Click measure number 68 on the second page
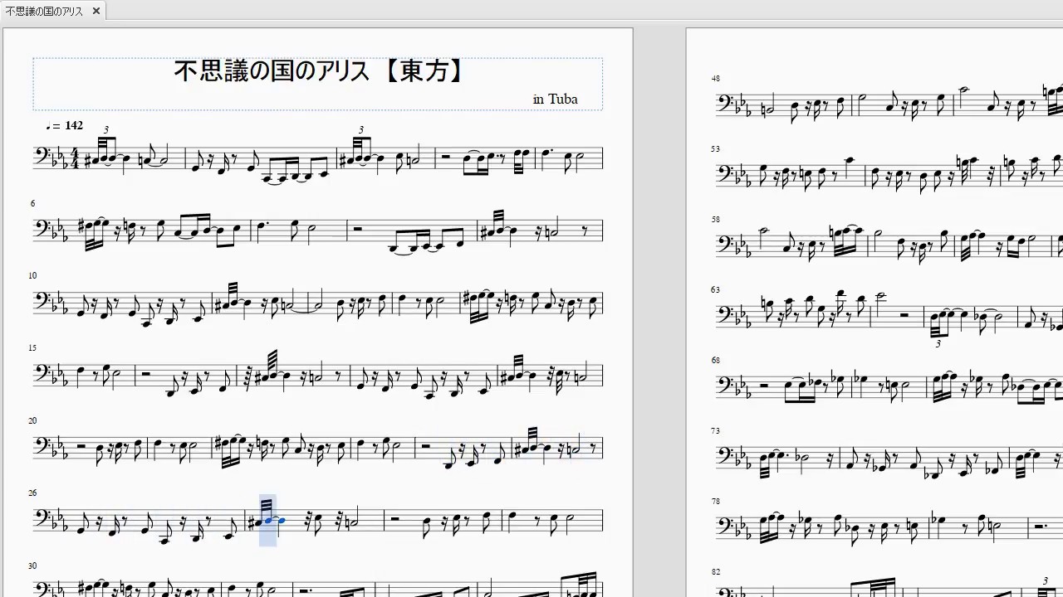 (x=716, y=361)
